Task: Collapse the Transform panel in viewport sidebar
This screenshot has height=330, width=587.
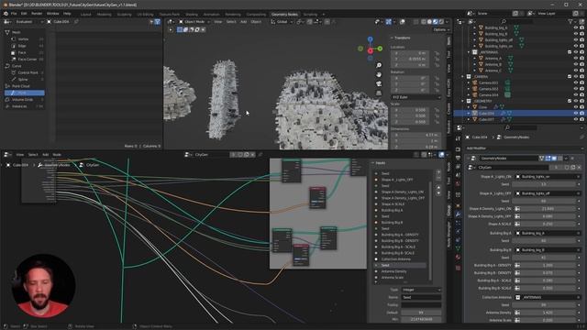Action: (x=402, y=38)
